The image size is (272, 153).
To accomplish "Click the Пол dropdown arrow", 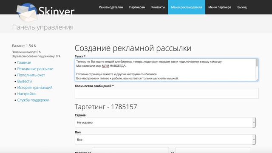I will 254,139.
